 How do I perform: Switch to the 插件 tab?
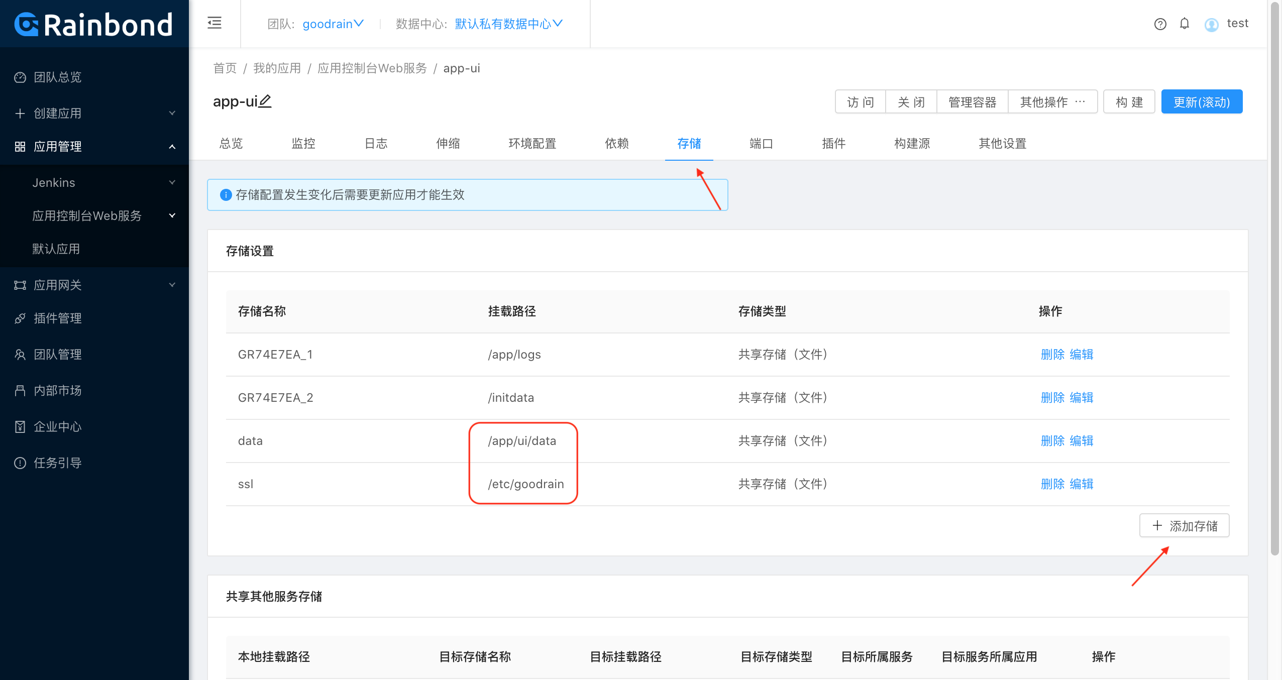(x=834, y=144)
